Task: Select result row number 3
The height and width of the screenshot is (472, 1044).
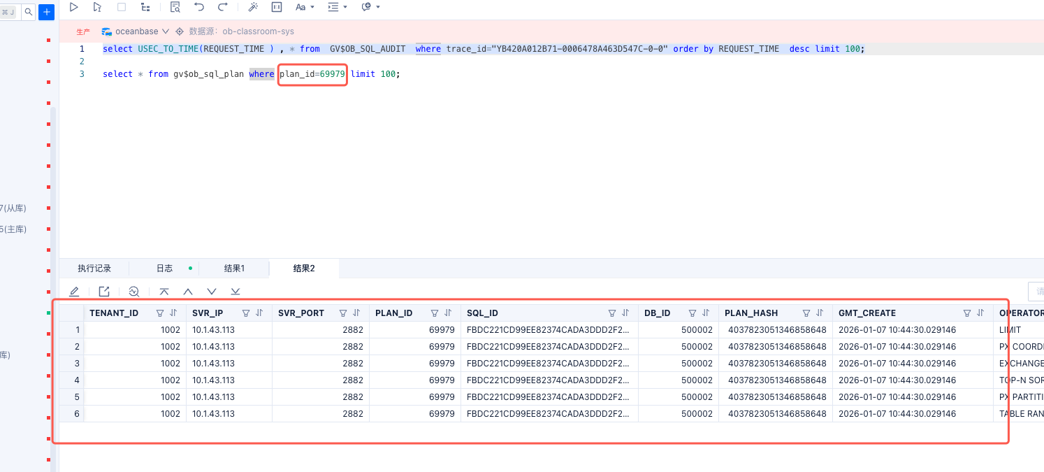Action: point(77,364)
